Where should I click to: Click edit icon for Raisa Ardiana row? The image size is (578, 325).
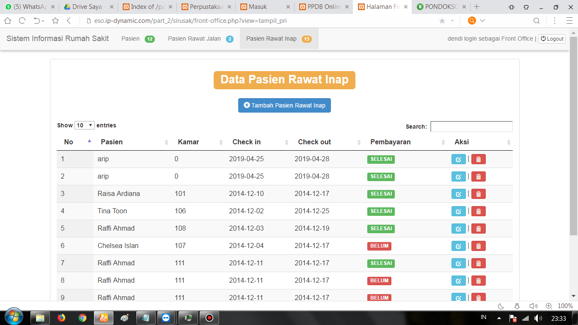pyautogui.click(x=458, y=194)
